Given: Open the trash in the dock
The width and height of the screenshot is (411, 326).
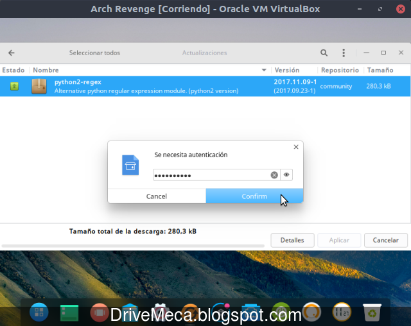Looking at the screenshot, I should tap(372, 312).
